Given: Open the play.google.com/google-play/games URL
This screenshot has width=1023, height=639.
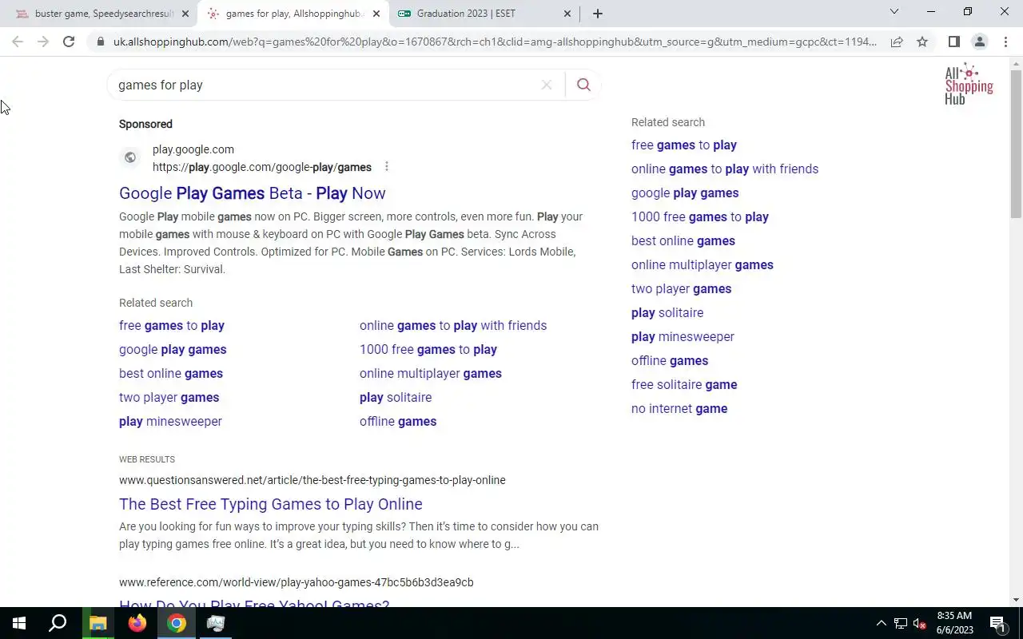Looking at the screenshot, I should [x=262, y=167].
